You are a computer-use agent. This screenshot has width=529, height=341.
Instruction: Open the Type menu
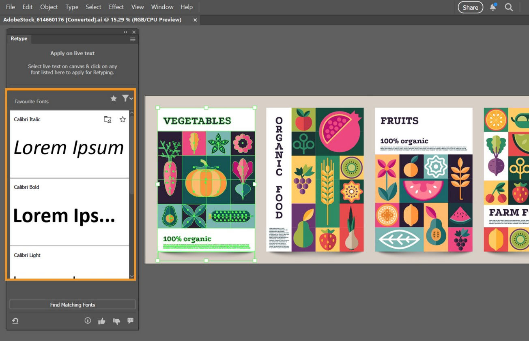(71, 7)
